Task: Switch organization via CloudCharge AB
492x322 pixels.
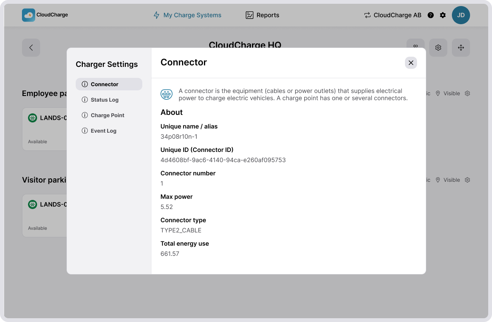Action: click(x=393, y=15)
